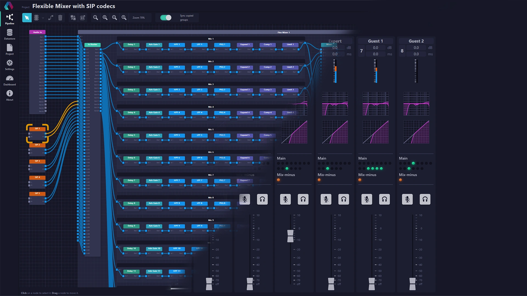The image size is (527, 296).
Task: Click the ungroup selection icon
Action: coord(82,18)
